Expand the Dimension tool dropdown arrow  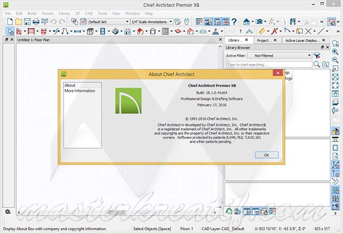[x=268, y=32]
